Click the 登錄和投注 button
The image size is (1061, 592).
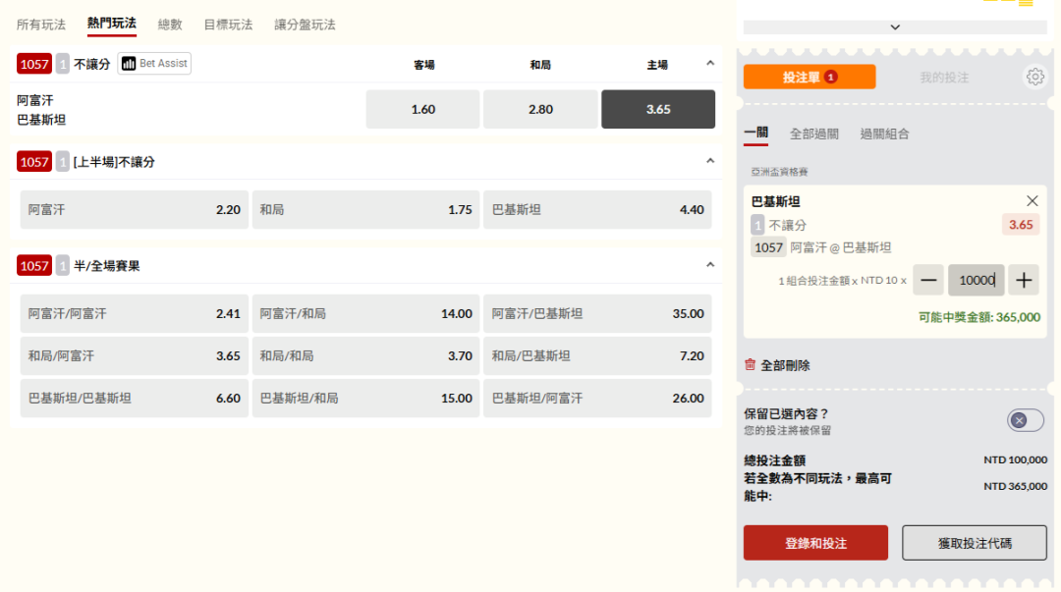tap(815, 543)
